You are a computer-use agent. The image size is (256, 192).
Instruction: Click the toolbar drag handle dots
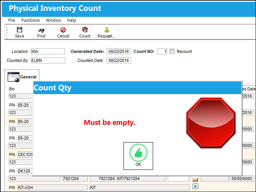pyautogui.click(x=7, y=33)
